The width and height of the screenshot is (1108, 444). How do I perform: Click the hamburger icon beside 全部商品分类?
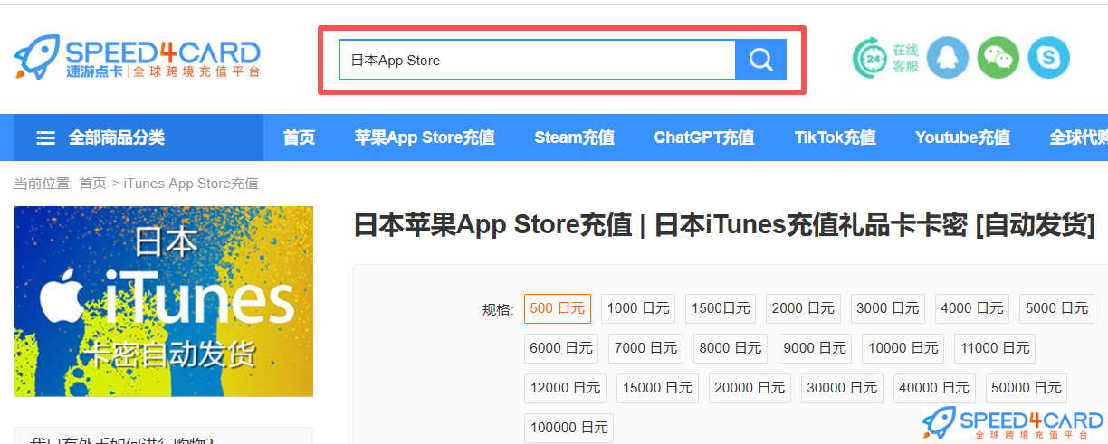click(x=46, y=137)
